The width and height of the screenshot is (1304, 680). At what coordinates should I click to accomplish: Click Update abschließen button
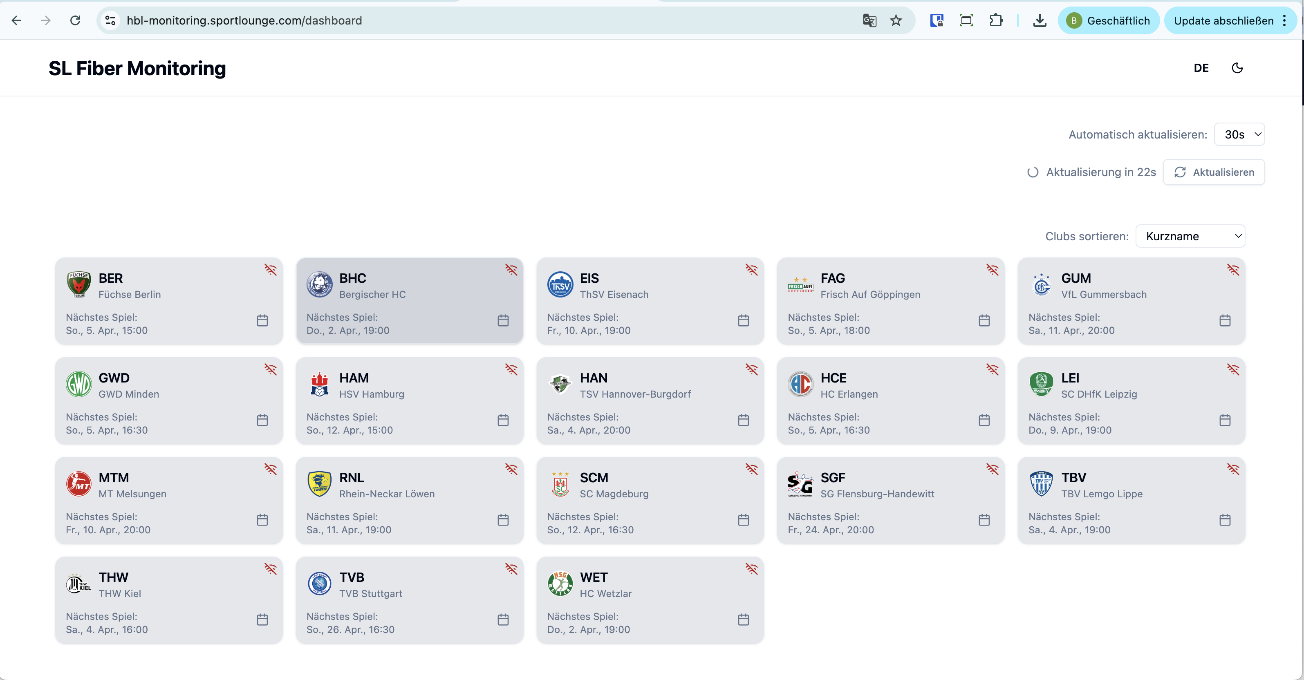point(1223,21)
